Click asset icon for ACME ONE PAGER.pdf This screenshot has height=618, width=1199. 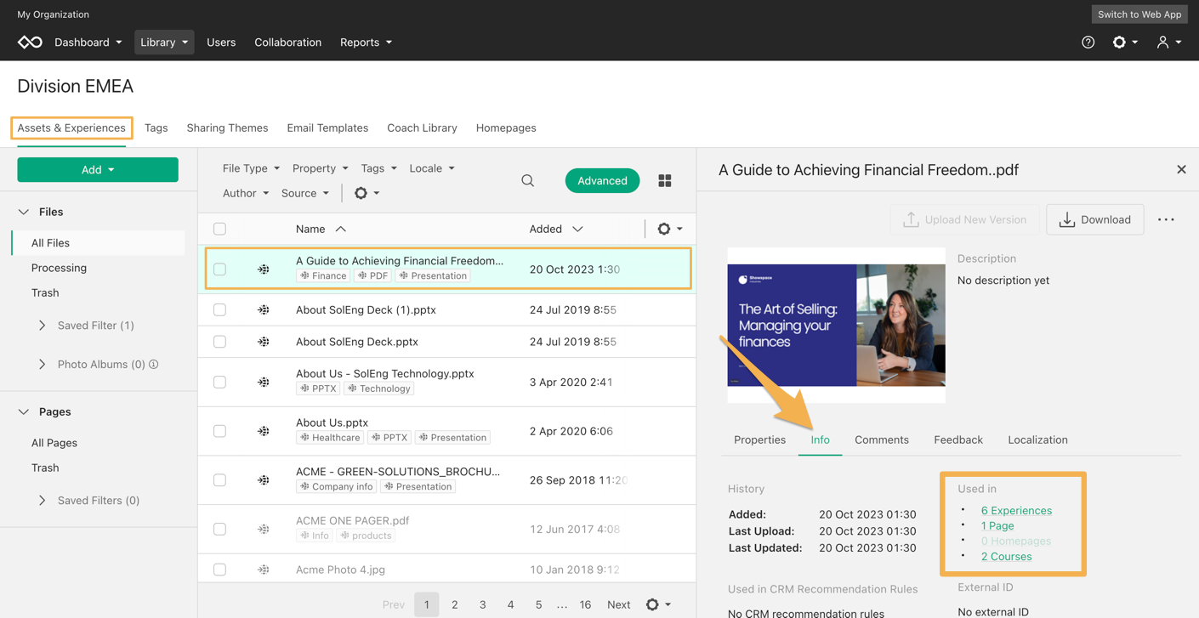(x=264, y=529)
